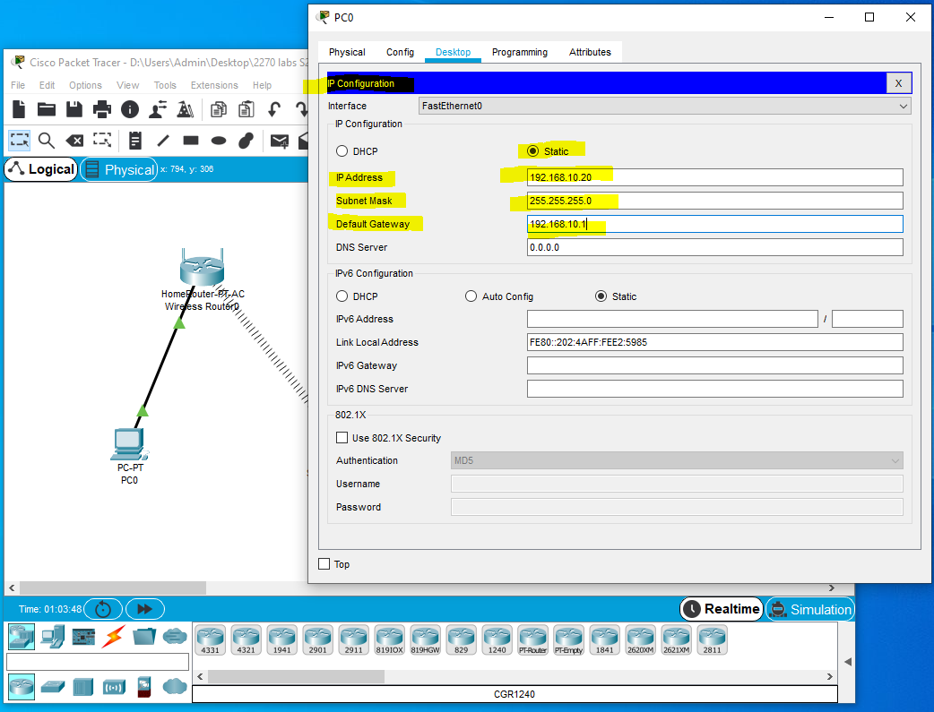Open the Extensions menu
Image resolution: width=934 pixels, height=712 pixels.
(x=214, y=84)
